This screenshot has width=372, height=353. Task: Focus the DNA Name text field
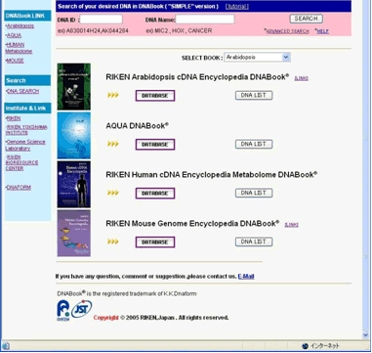point(205,20)
